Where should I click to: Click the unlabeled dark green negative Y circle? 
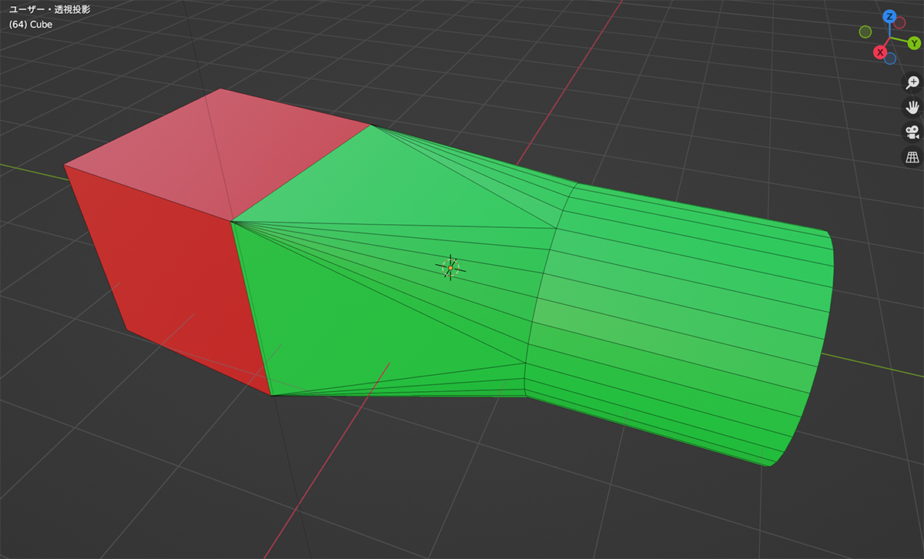pos(865,32)
